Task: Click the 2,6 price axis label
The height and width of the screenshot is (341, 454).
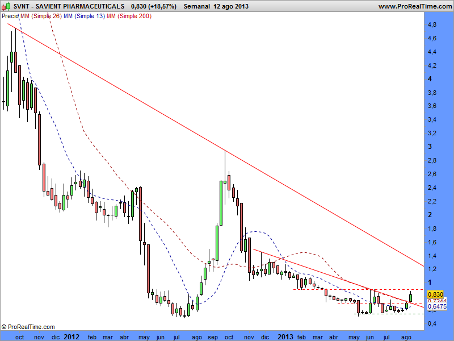Action: 432,174
